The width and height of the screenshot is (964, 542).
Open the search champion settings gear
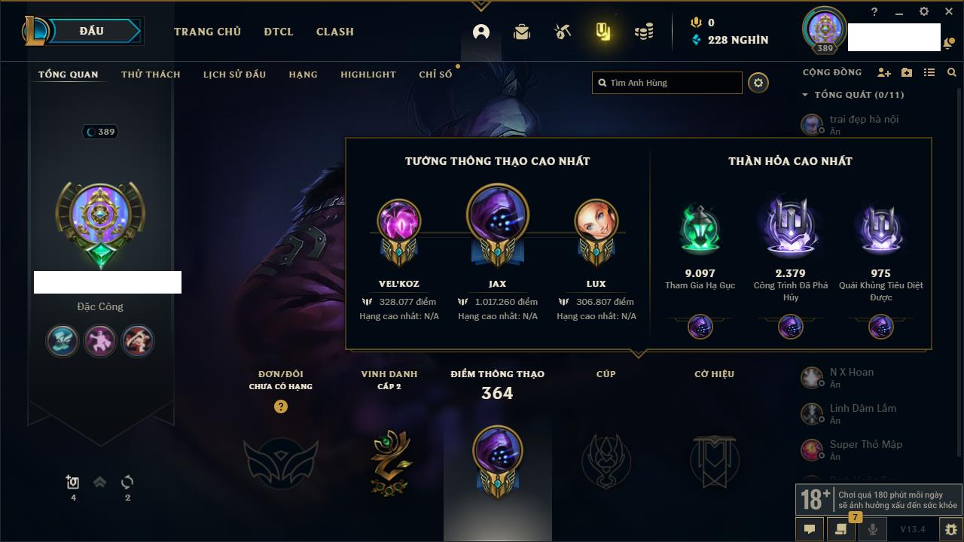[758, 83]
